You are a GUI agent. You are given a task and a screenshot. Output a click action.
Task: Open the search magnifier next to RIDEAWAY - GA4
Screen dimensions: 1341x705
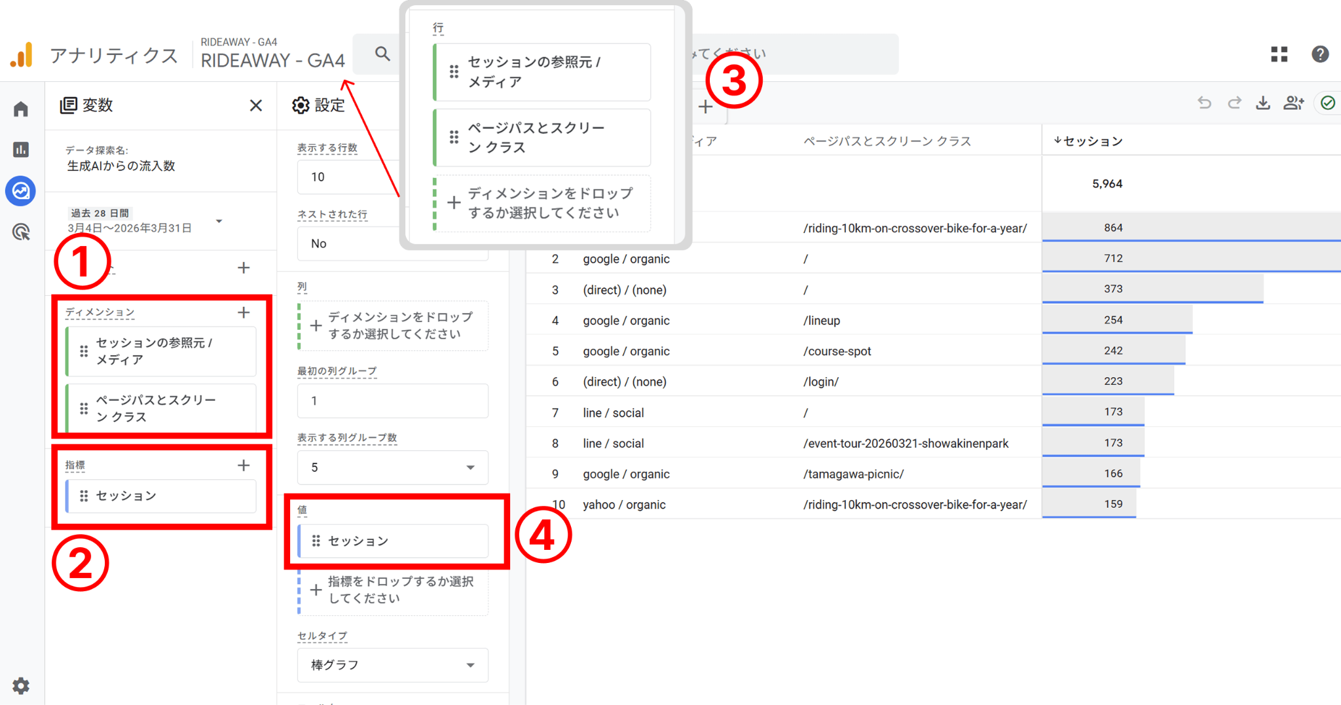click(382, 54)
